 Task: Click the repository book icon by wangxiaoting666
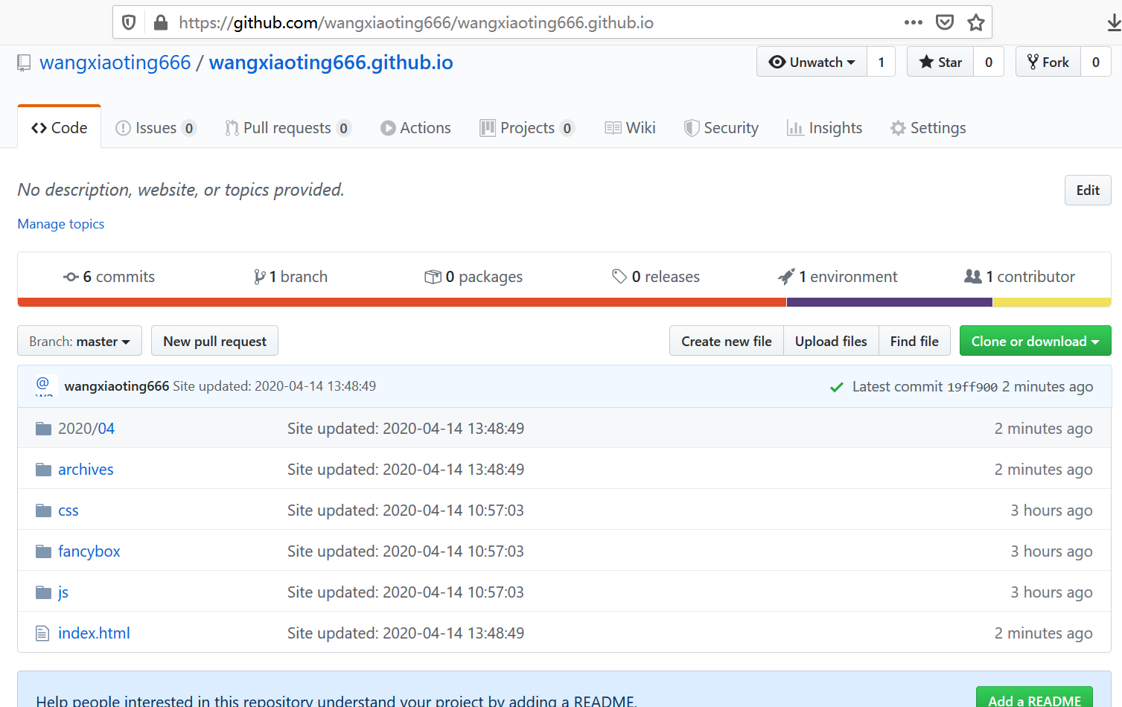click(24, 63)
